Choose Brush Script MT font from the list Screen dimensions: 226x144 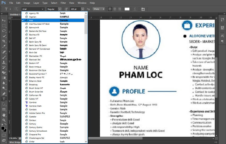pyautogui.click(x=53, y=88)
